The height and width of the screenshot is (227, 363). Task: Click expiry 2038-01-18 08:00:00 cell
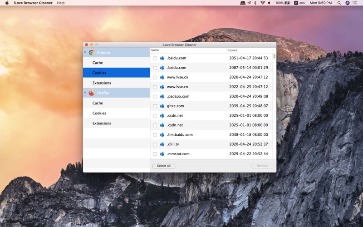(249, 135)
